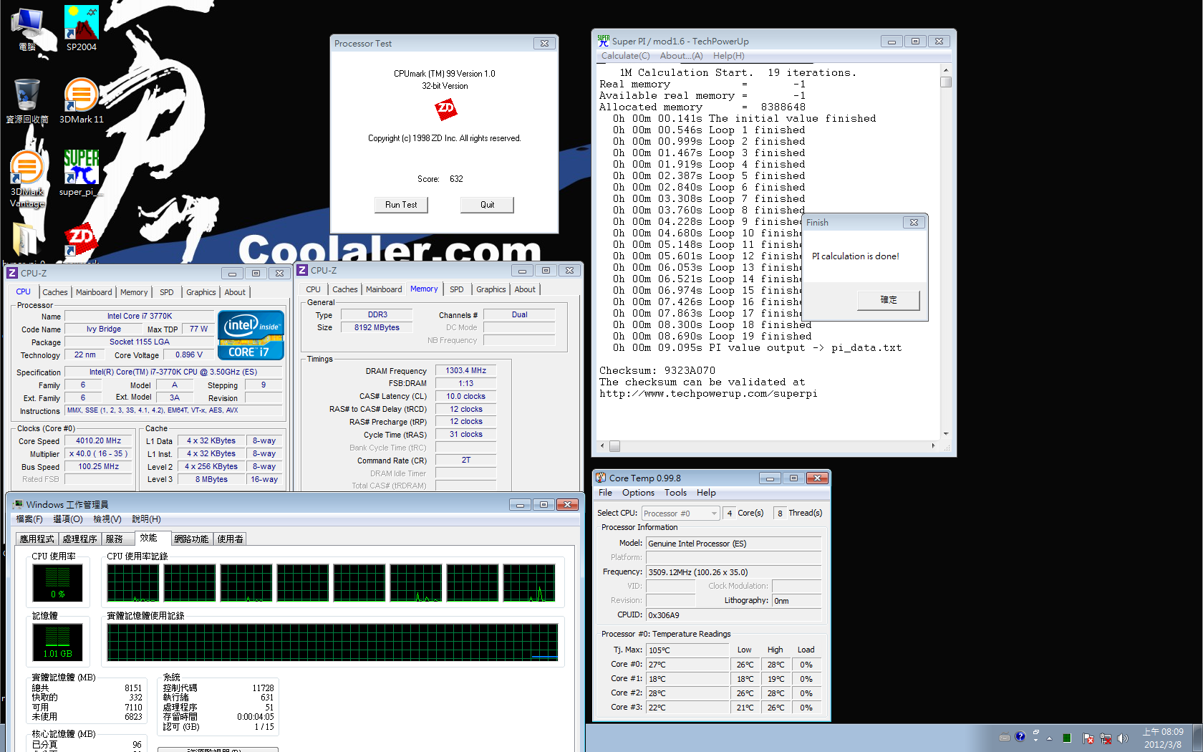This screenshot has width=1203, height=752.
Task: Open the About tab in left CPU-Z
Action: (235, 292)
